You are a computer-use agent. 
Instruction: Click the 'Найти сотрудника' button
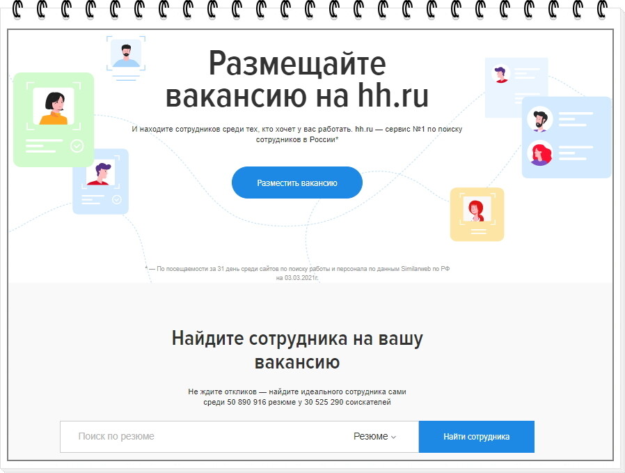(x=476, y=437)
